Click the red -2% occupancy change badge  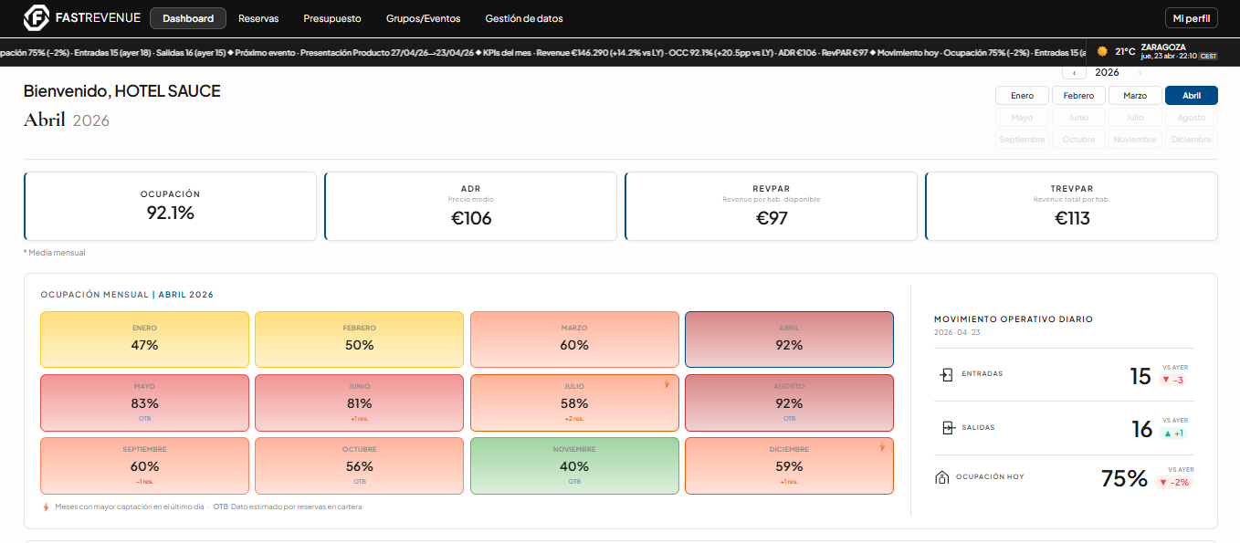pyautogui.click(x=1174, y=483)
